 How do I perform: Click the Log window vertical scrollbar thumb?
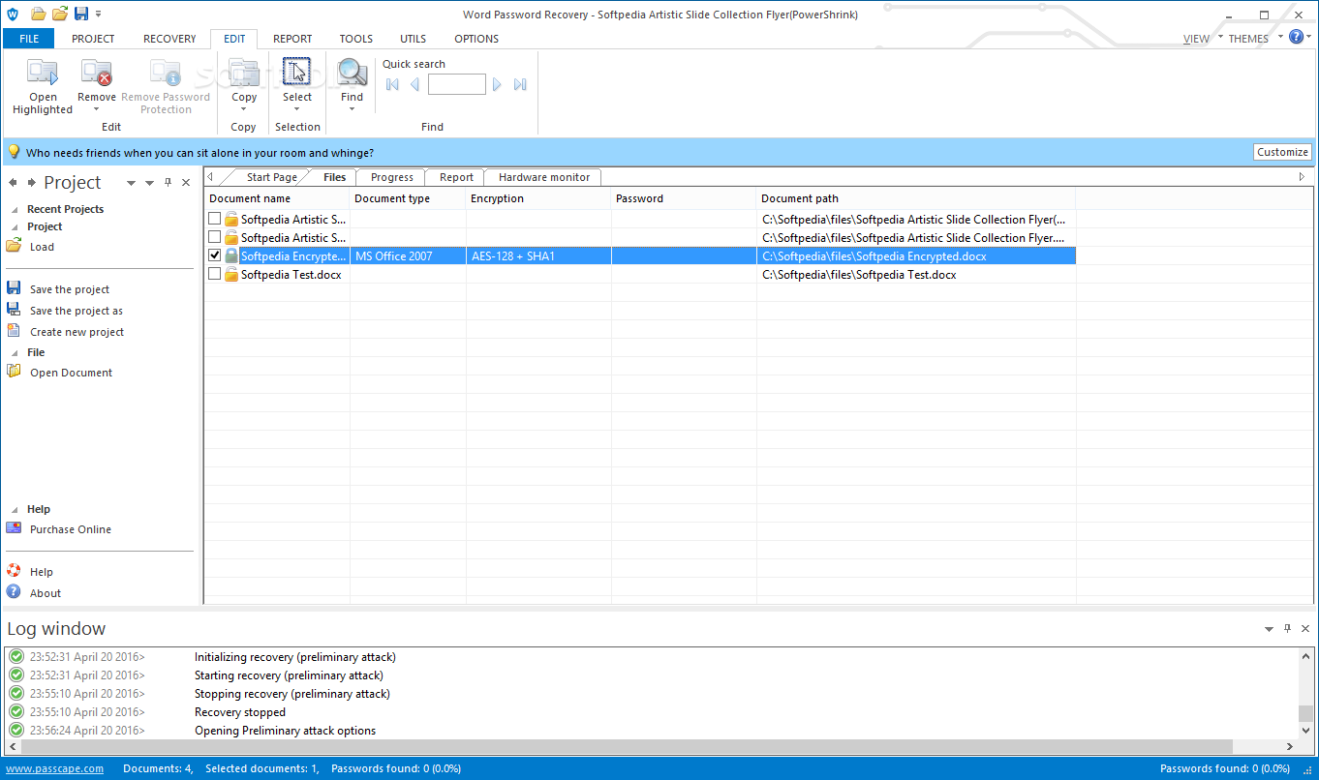point(1305,712)
